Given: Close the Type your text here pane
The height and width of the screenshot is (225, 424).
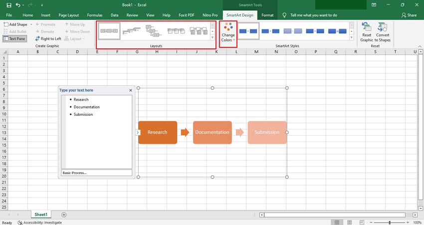Looking at the screenshot, I should point(131,90).
